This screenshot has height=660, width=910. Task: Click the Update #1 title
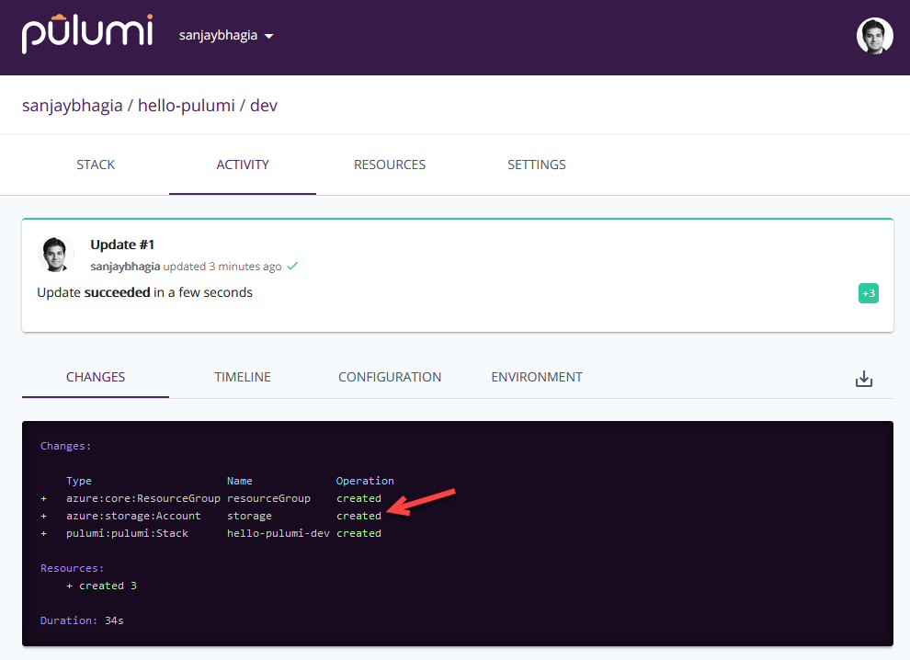(122, 245)
